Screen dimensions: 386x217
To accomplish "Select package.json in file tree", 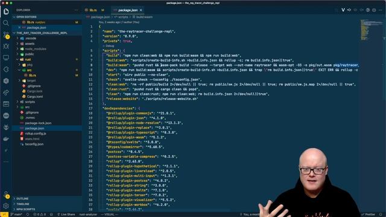I will (47, 128).
